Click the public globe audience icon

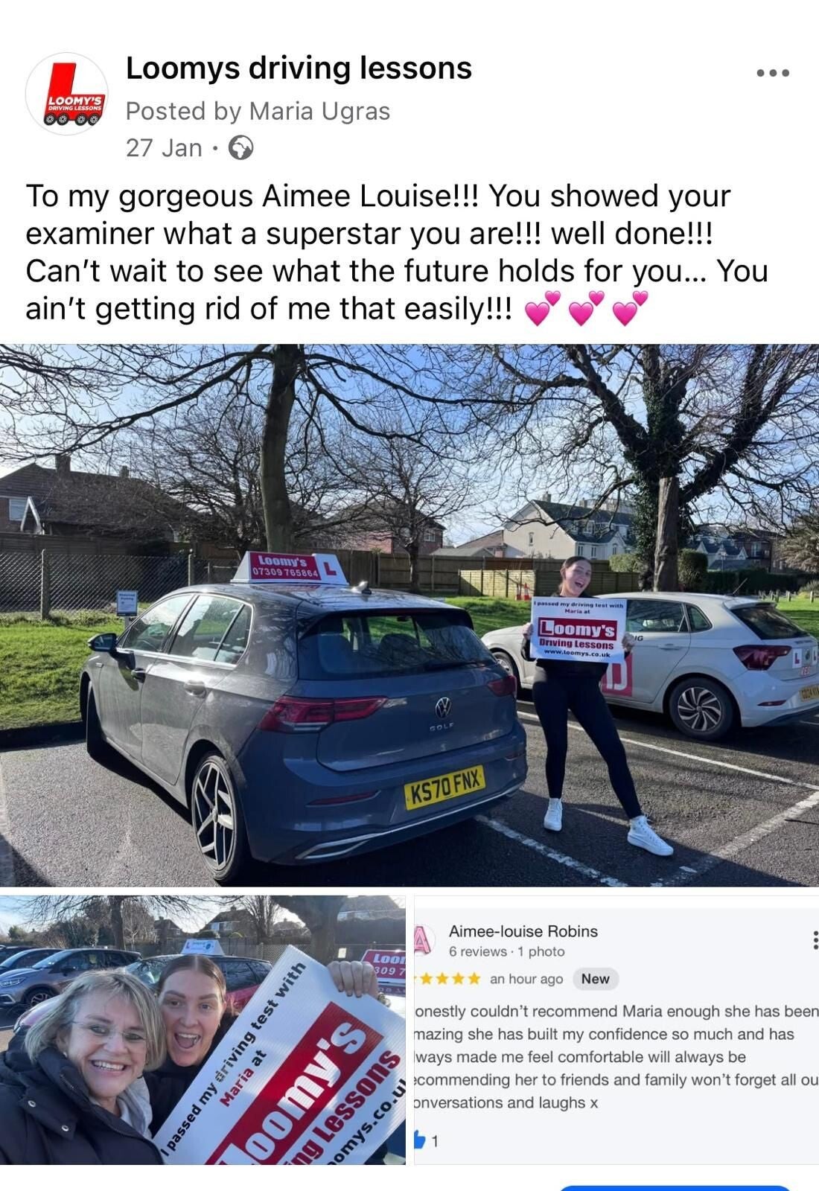coord(240,148)
